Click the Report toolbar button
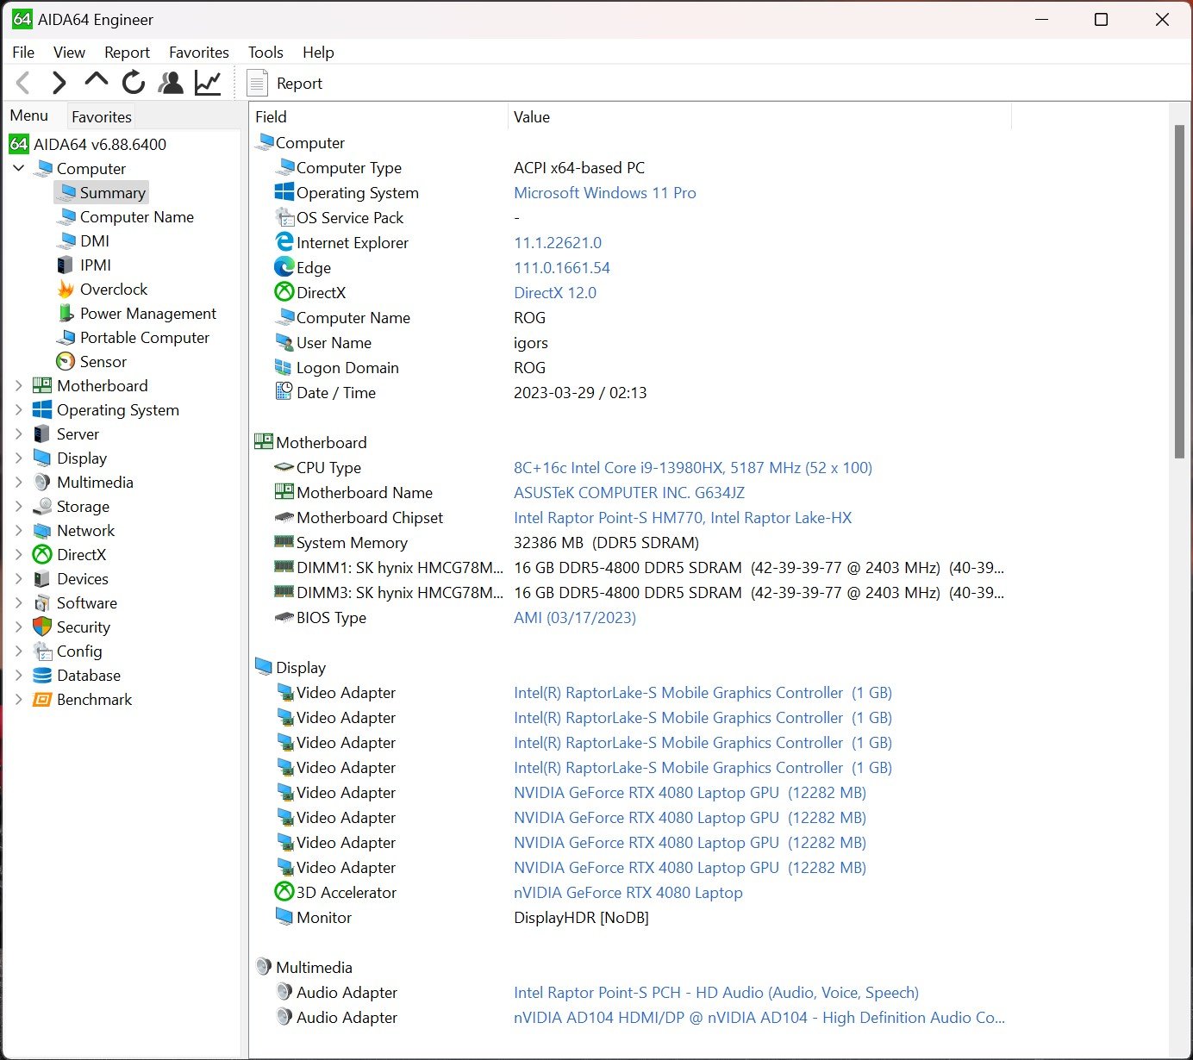 pos(284,84)
